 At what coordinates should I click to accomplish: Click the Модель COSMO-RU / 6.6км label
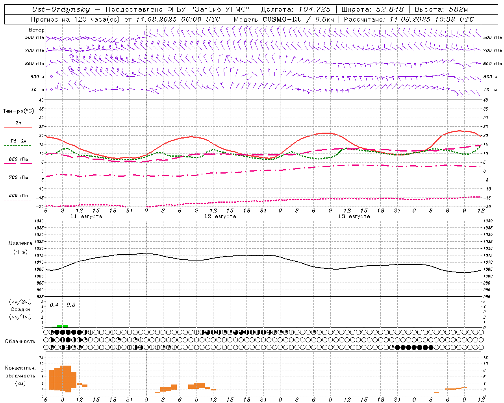284,19
